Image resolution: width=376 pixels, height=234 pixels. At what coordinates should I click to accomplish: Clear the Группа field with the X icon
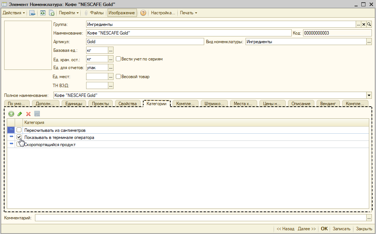tap(364, 24)
